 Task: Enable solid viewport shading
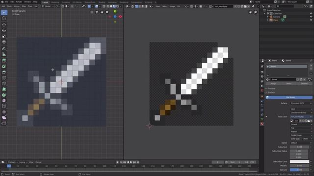(x=111, y=6)
